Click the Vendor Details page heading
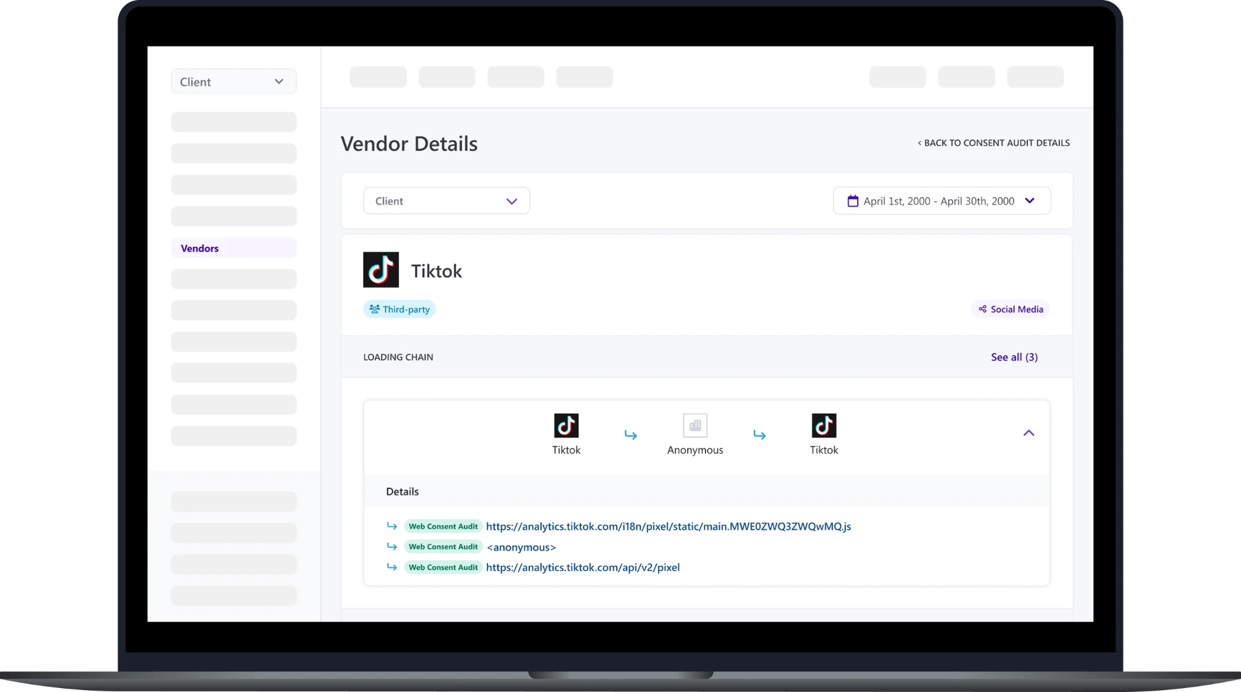Screen dimensions: 1241x692 coord(409,143)
